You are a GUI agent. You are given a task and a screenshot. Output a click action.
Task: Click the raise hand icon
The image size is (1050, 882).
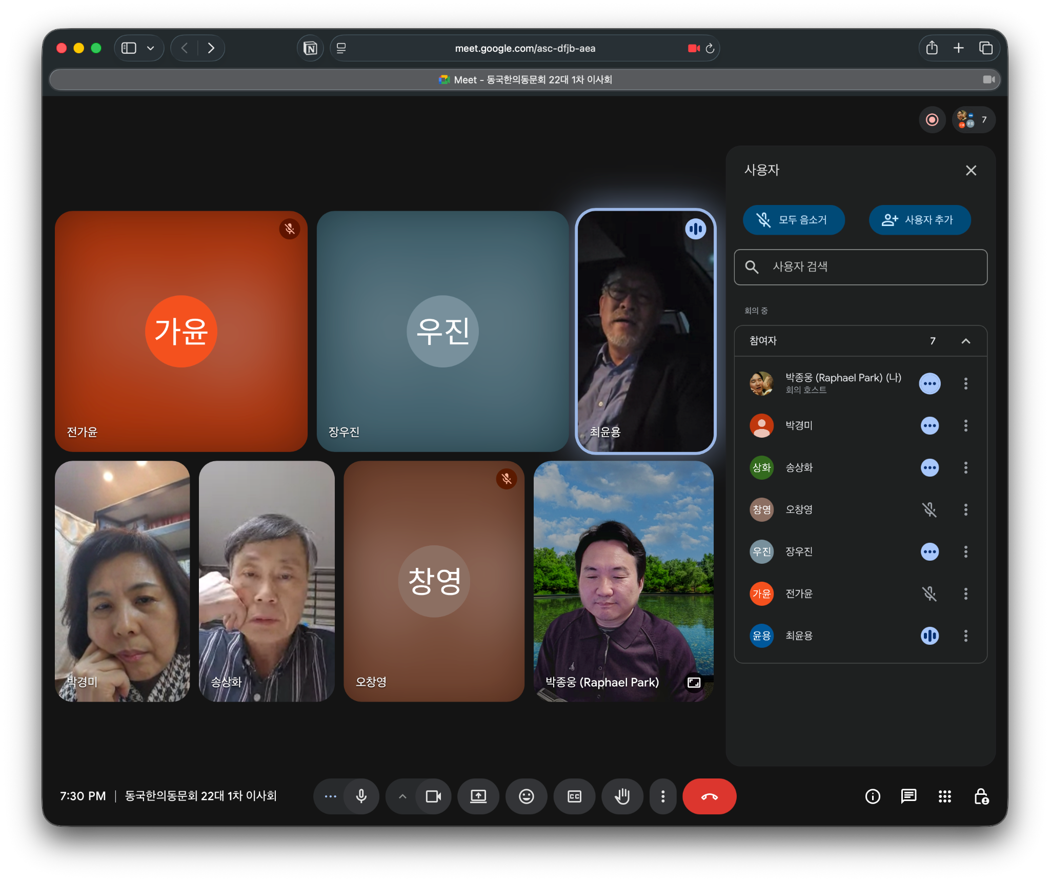pos(622,796)
